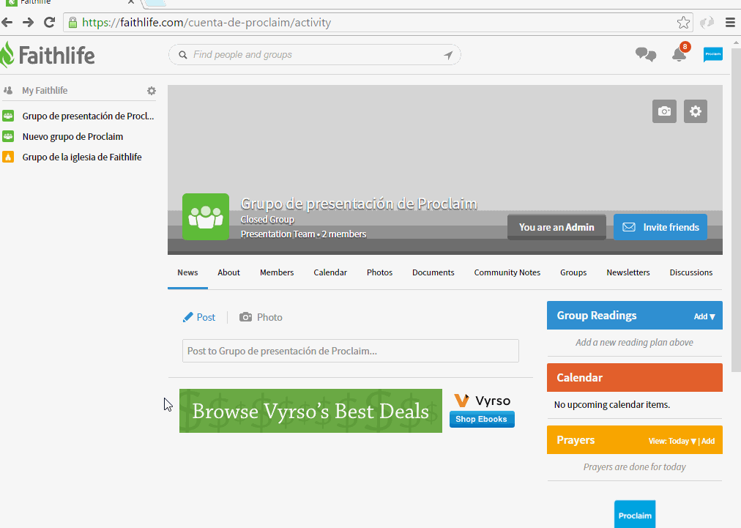Click the You are an Admin button
741x528 pixels.
click(x=556, y=227)
